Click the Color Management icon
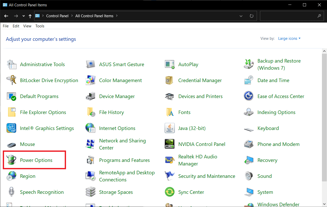Image resolution: width=327 pixels, height=207 pixels. [91, 80]
